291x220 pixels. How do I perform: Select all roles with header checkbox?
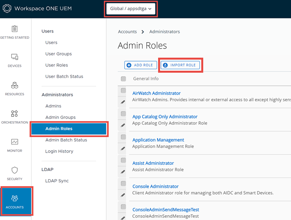click(x=123, y=79)
